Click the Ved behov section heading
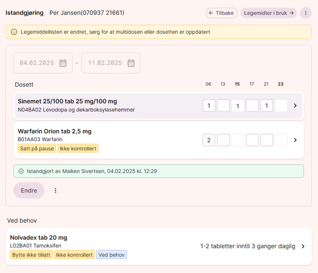 tap(22, 220)
